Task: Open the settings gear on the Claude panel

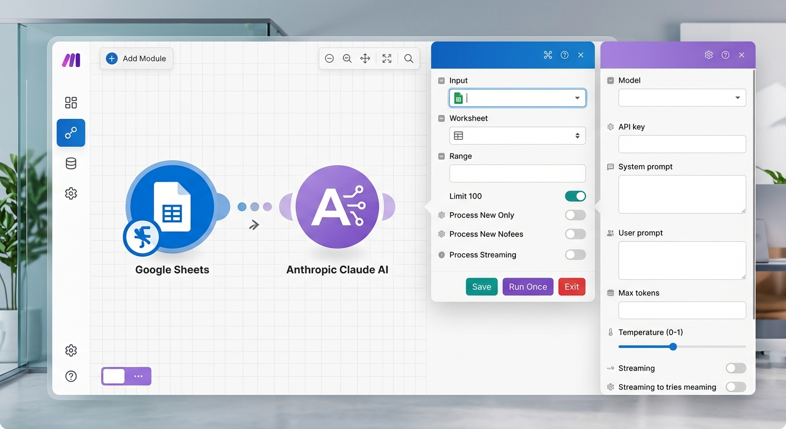Action: (708, 55)
